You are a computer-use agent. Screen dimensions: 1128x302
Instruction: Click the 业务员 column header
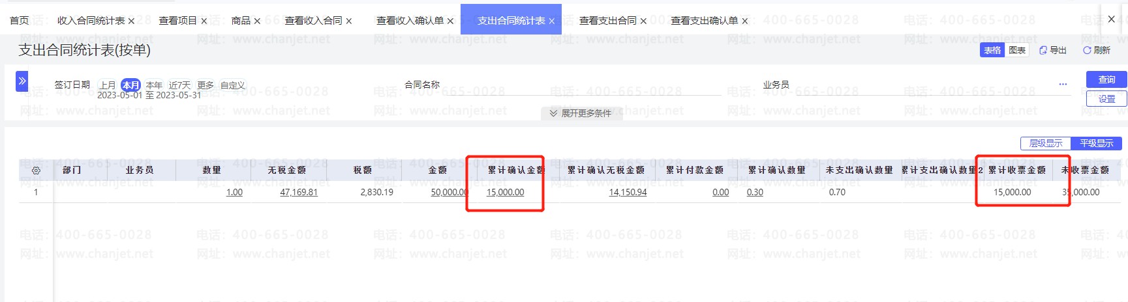140,170
